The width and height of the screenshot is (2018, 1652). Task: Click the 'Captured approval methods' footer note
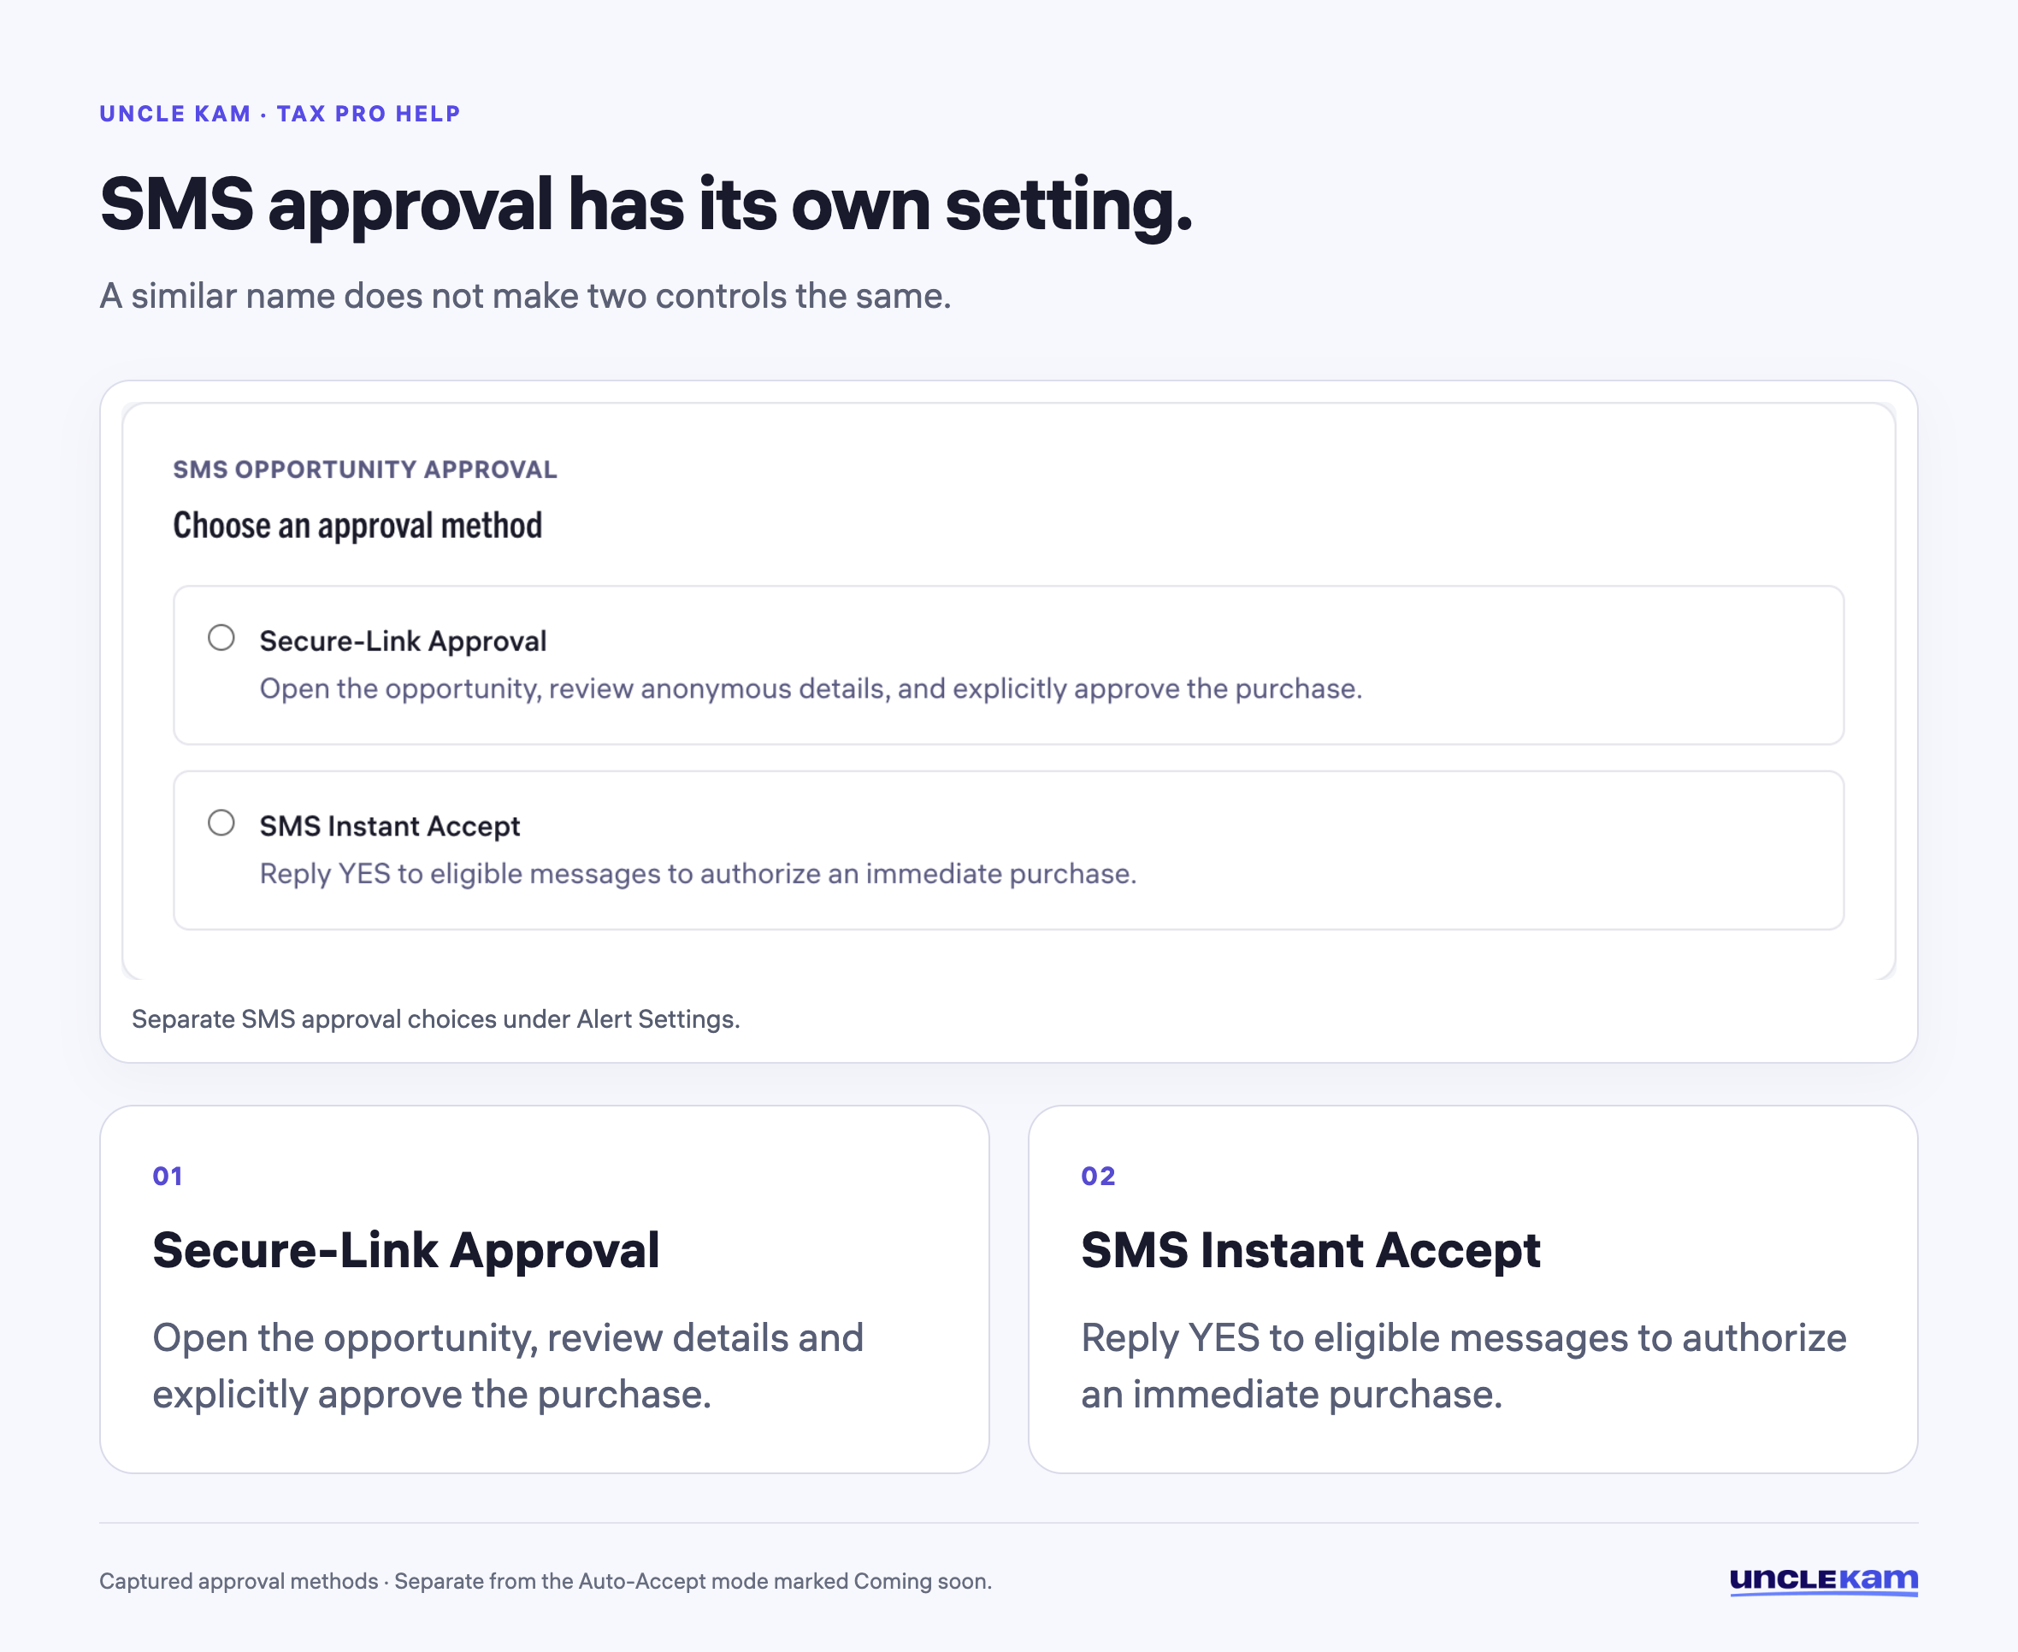pos(546,1581)
